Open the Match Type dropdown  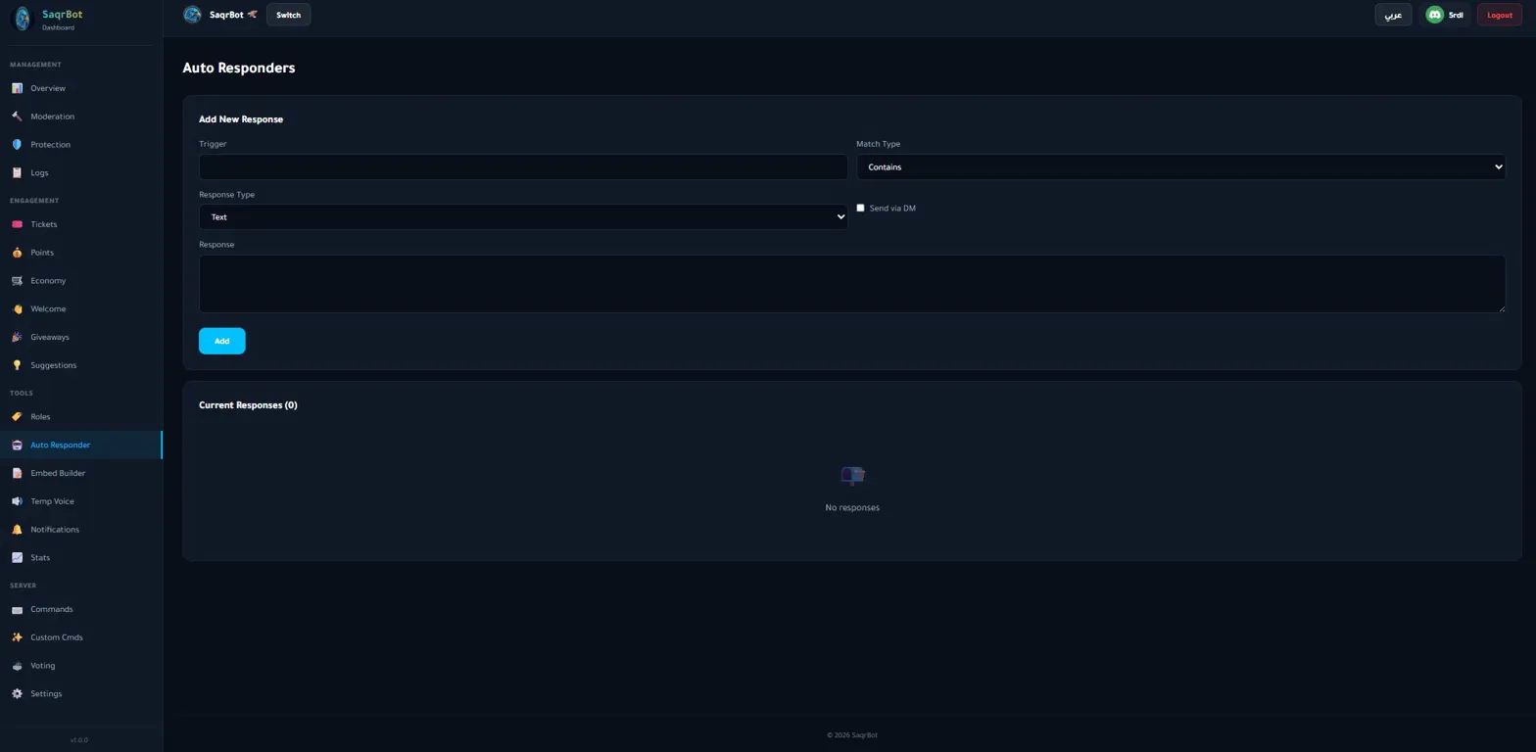[1180, 166]
